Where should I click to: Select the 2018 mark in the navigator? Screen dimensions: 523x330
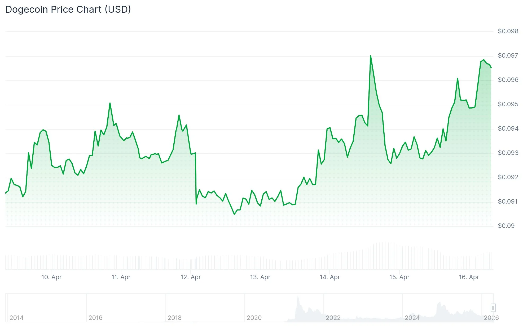[x=174, y=318]
